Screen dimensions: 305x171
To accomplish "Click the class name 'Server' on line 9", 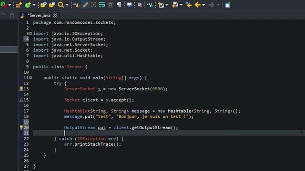I will tap(74, 66).
